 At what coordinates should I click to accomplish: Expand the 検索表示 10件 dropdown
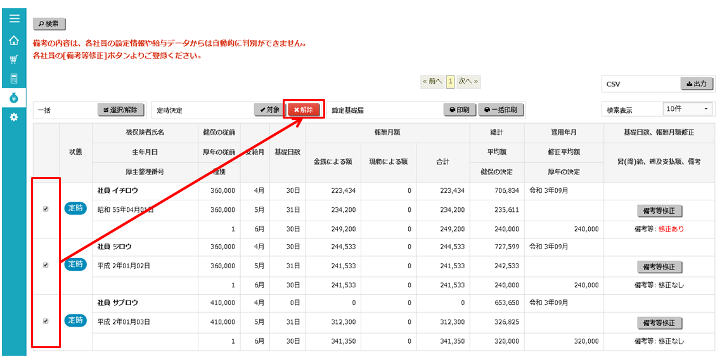tap(687, 109)
